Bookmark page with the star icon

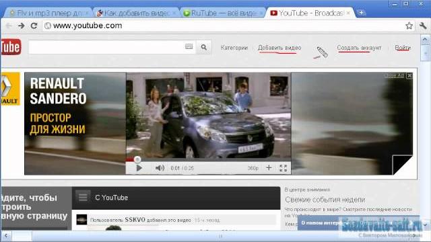[x=409, y=26]
